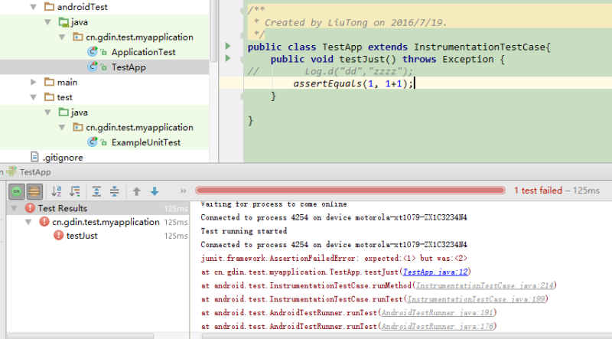Toggle the show passed tests OK button
Viewport: 612px width, 339px height.
(x=16, y=191)
